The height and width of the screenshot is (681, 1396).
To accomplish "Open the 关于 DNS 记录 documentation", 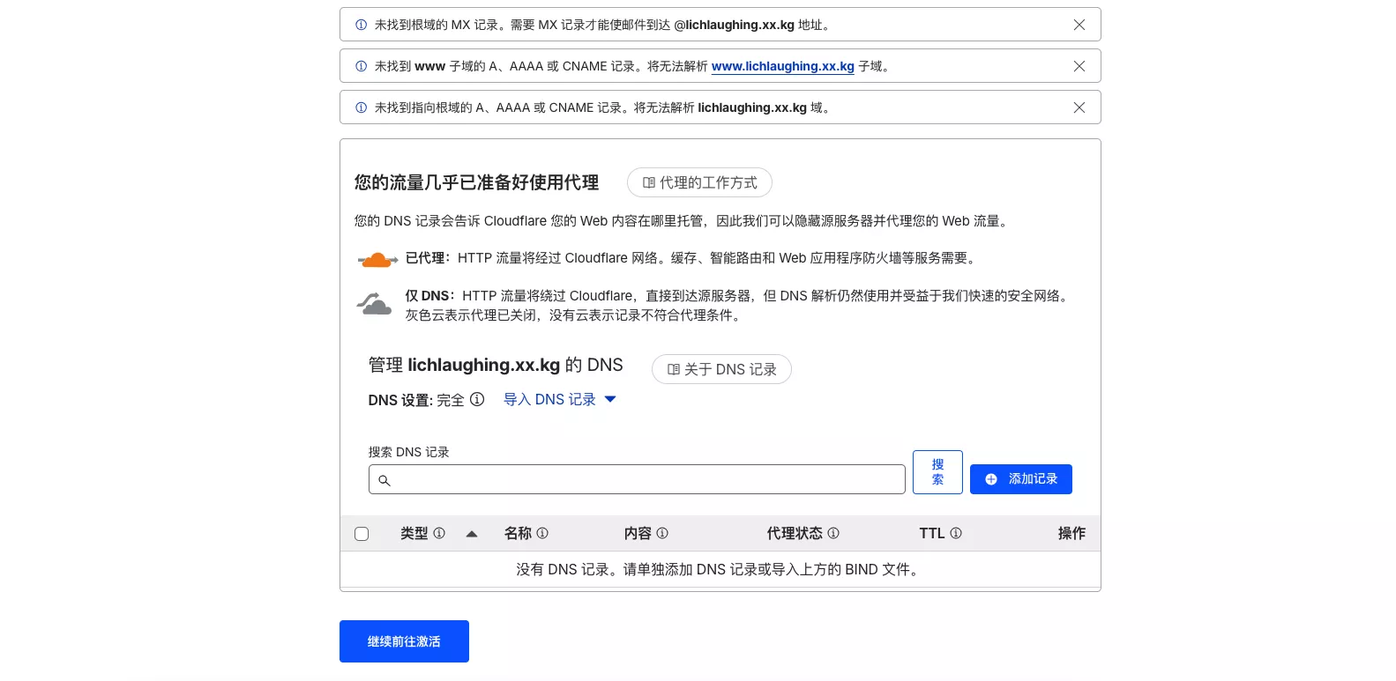I will tap(721, 369).
